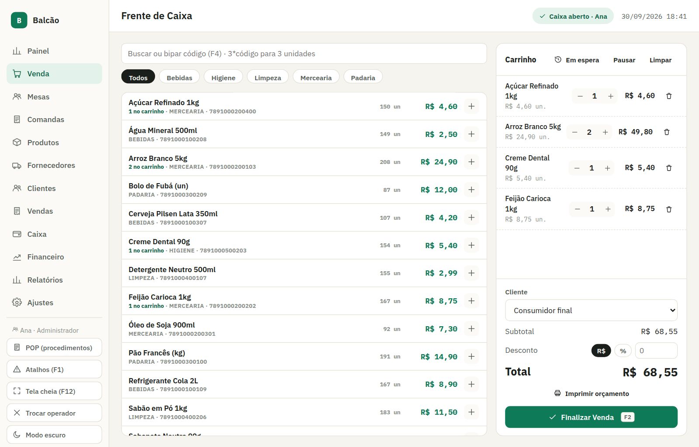The height and width of the screenshot is (447, 699).
Task: Remove Creme Dental 90g using trash icon
Action: pyautogui.click(x=669, y=168)
